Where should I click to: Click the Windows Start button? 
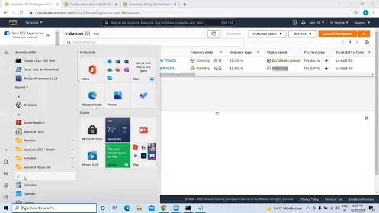(x=6, y=208)
